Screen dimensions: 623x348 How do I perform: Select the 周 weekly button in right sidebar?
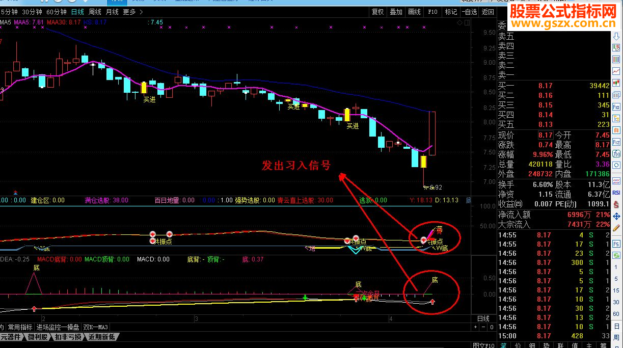616,338
